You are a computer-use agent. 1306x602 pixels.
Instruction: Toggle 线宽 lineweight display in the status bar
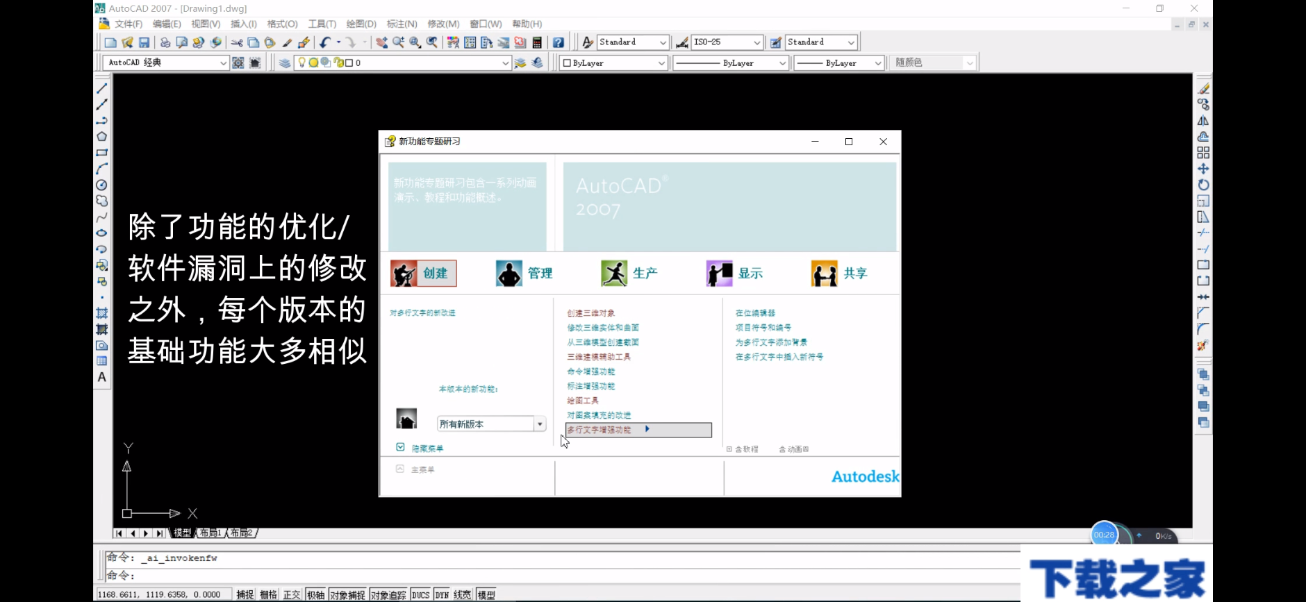pos(463,594)
